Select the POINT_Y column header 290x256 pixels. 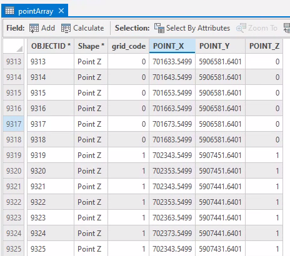tap(220, 46)
